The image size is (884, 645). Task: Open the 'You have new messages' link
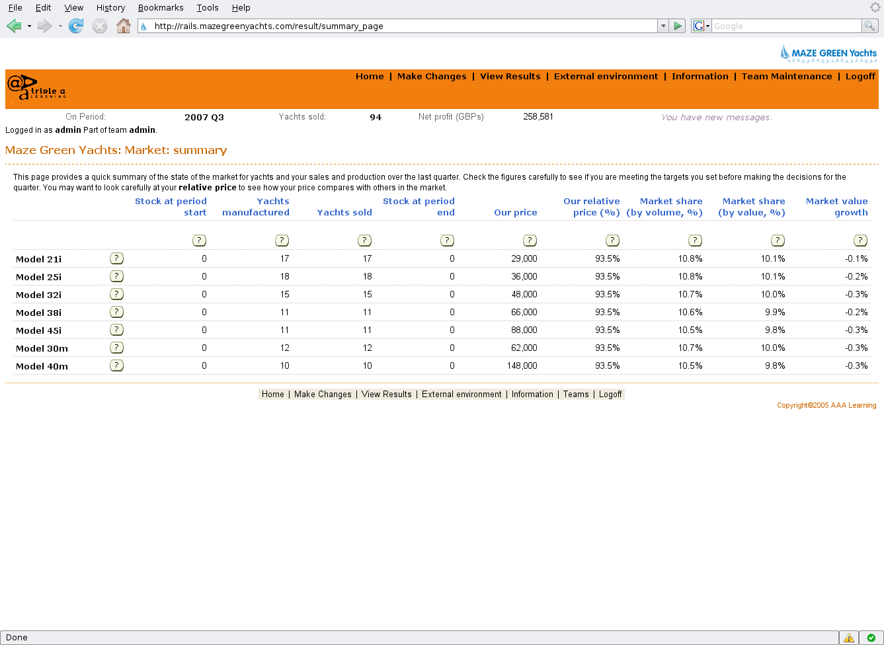(716, 116)
